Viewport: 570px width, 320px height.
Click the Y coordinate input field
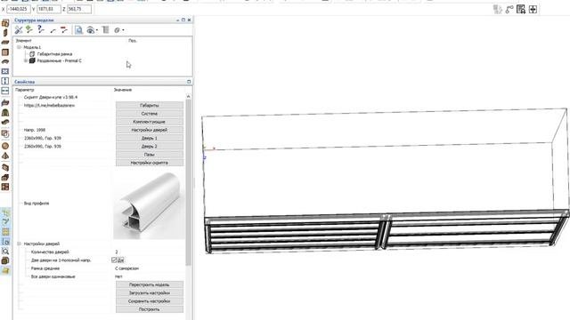(48, 9)
